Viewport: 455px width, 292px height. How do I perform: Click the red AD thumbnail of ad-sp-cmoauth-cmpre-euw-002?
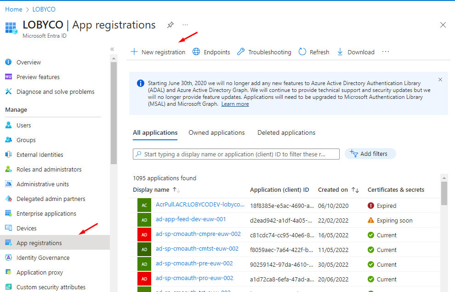coord(144,235)
